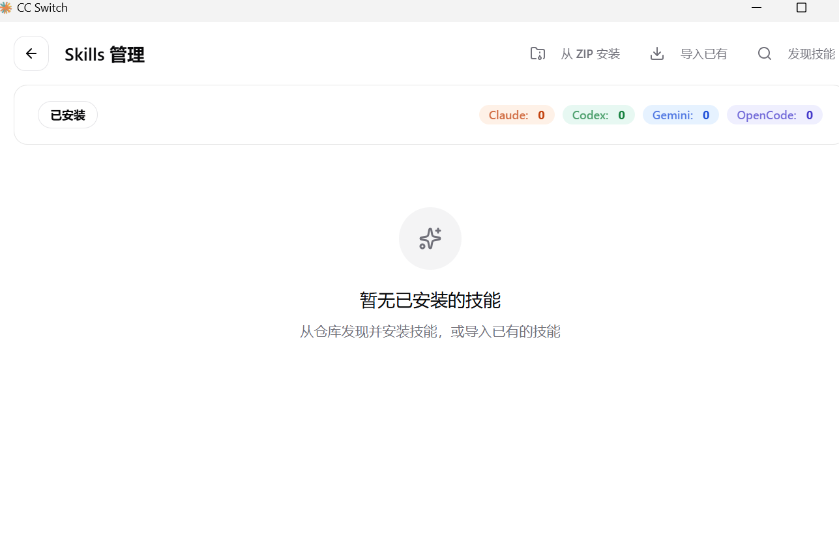This screenshot has height=550, width=839.
Task: Select the 已安装 tab
Action: 68,115
